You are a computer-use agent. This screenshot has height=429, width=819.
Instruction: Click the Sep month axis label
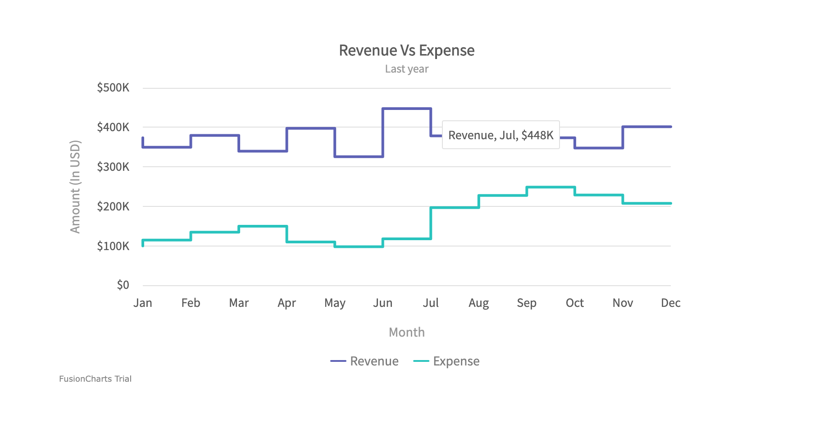(527, 303)
